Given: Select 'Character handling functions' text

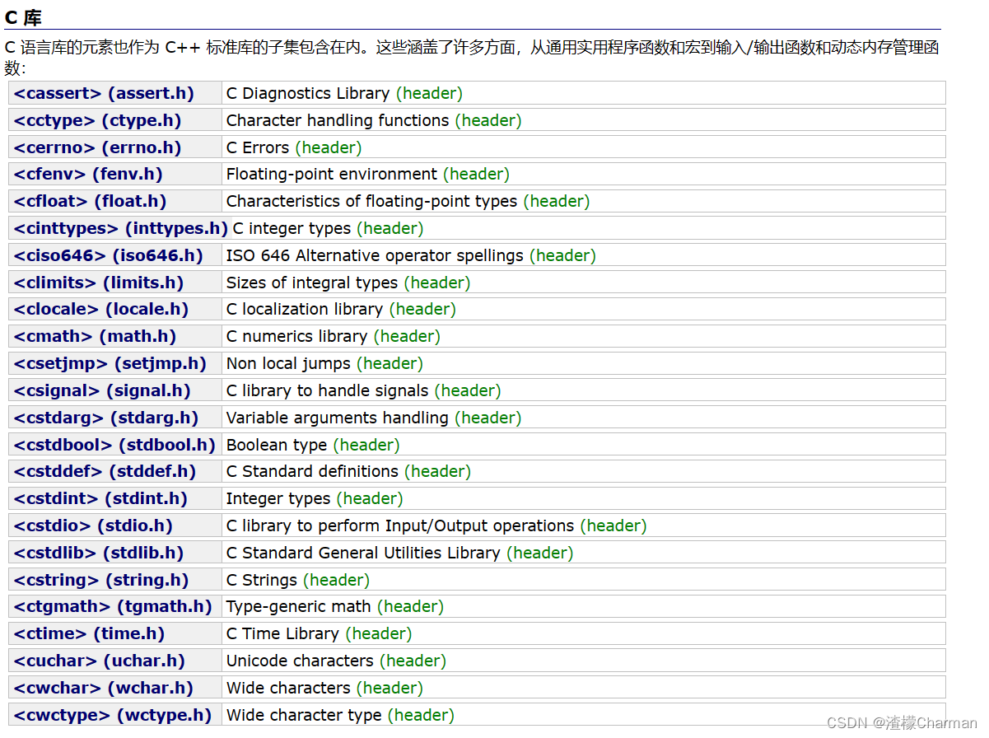Looking at the screenshot, I should (338, 120).
